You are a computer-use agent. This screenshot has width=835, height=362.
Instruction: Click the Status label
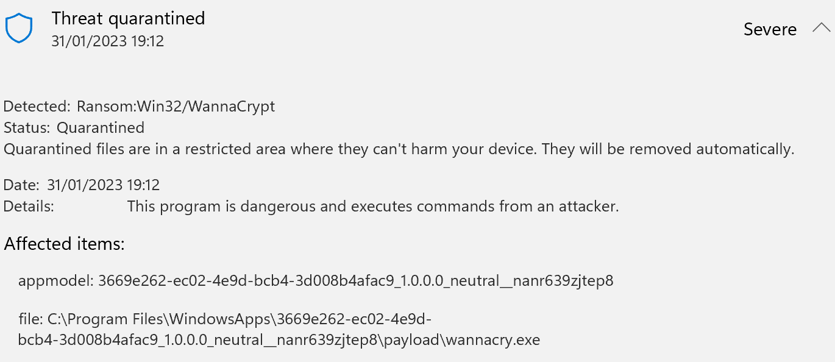tap(27, 127)
